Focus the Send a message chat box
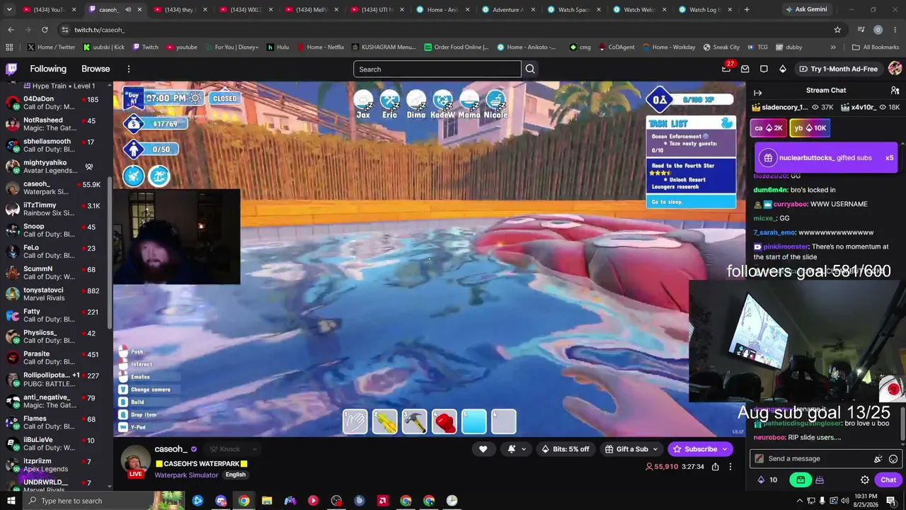 (x=825, y=459)
